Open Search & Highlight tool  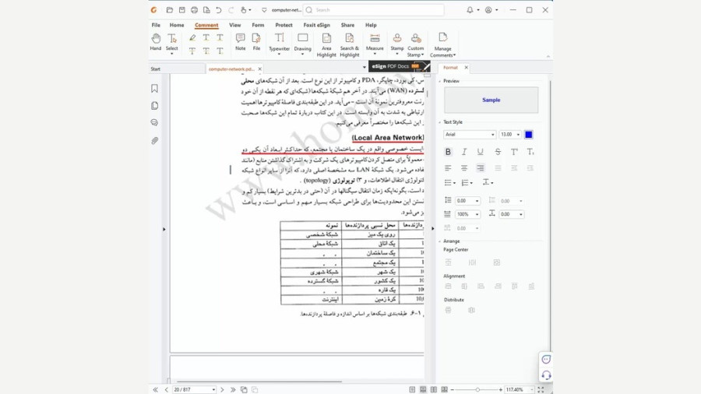coord(350,45)
